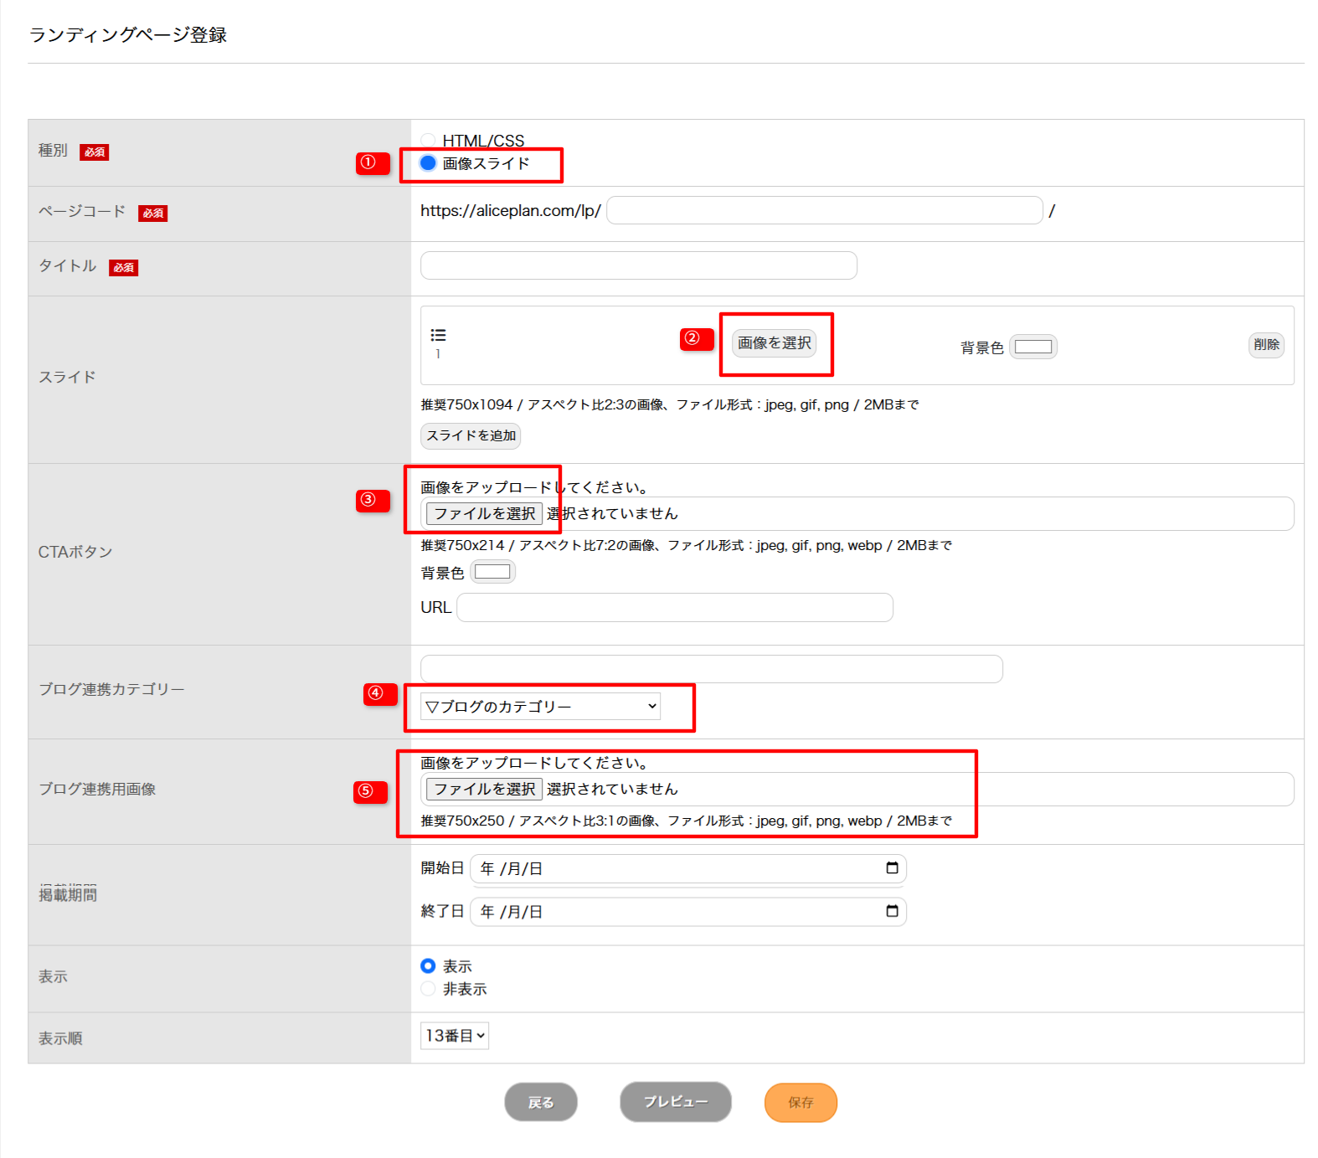The image size is (1318, 1158).
Task: Choose the 表示 visibility radio button
Action: click(428, 966)
